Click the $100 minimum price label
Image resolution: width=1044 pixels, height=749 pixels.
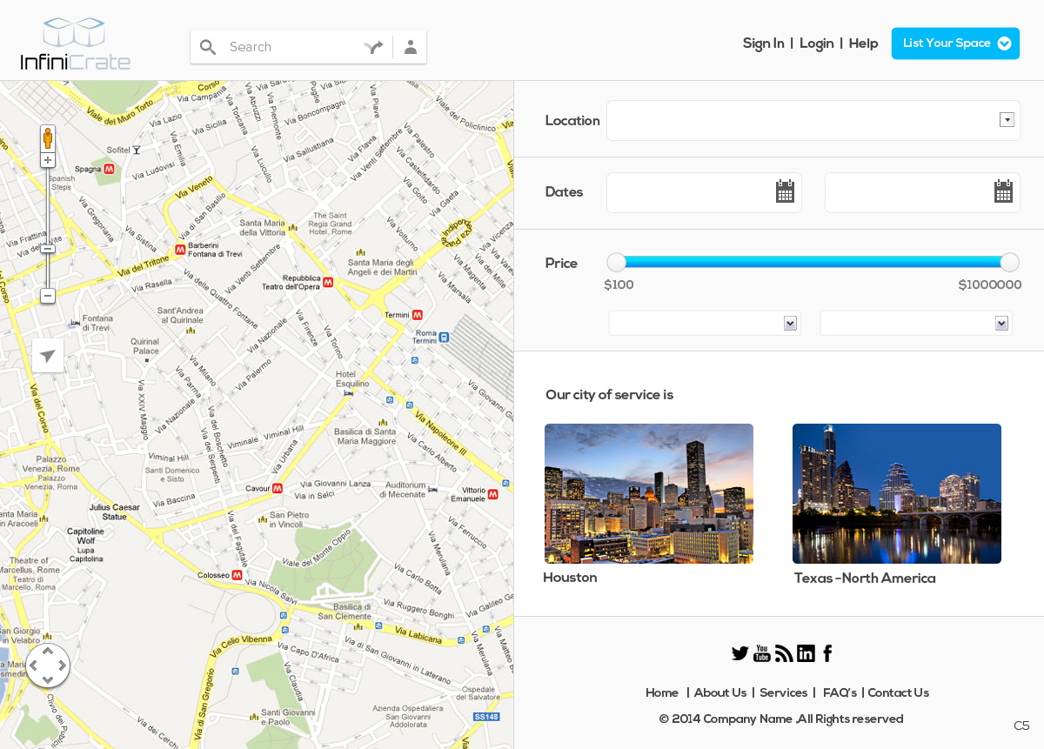pos(619,285)
